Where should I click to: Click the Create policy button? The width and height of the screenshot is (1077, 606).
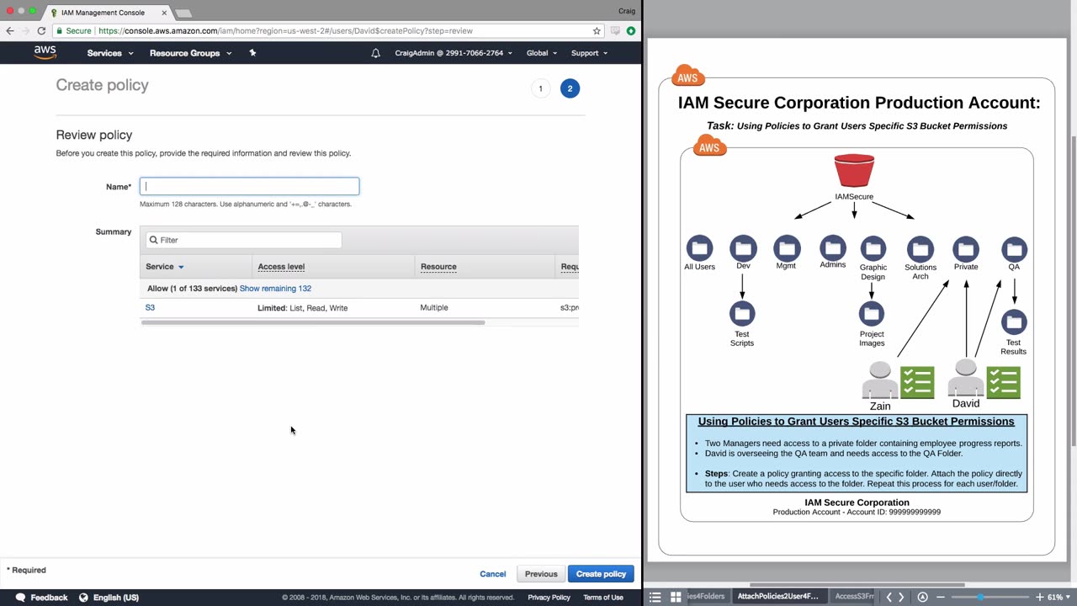(x=601, y=574)
